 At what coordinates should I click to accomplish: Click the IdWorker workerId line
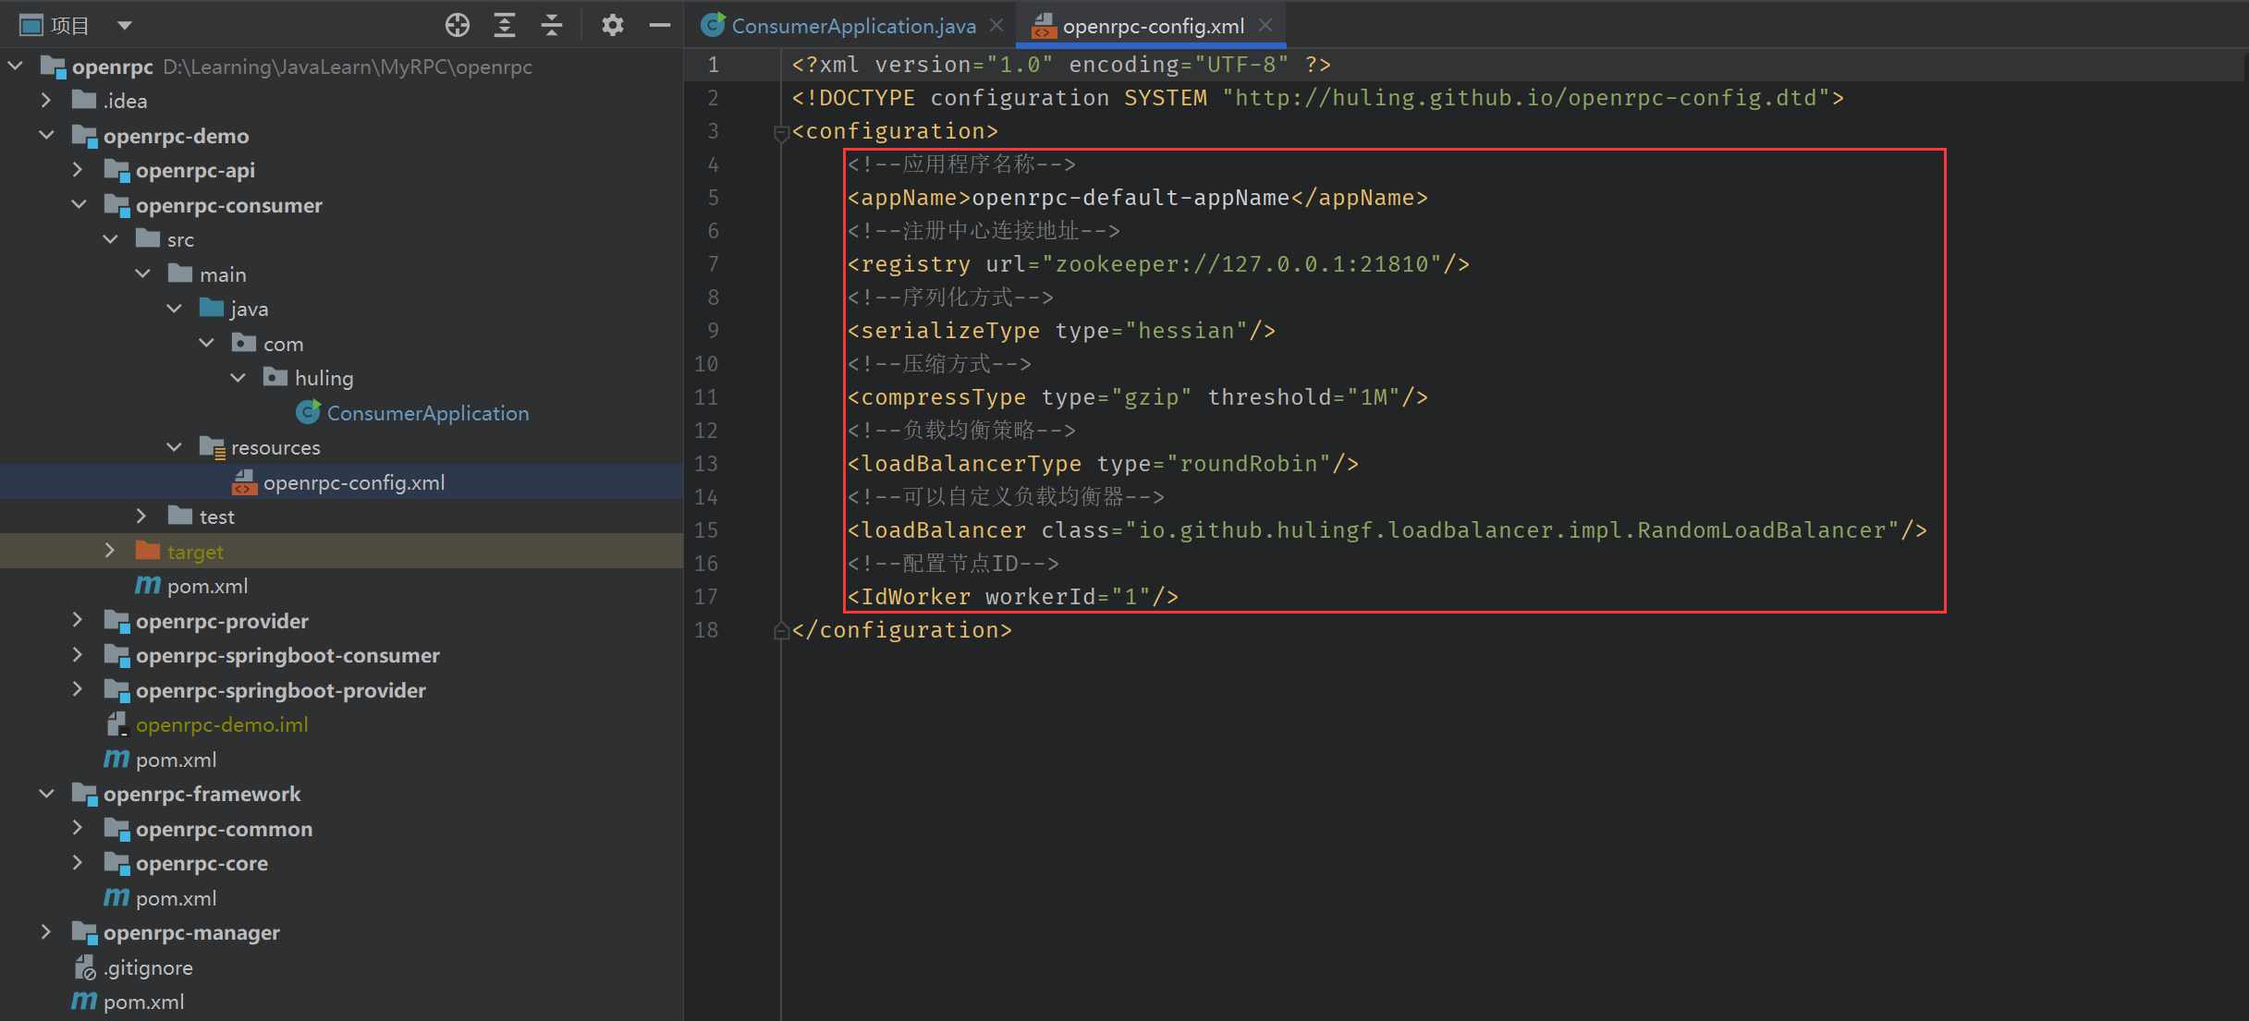[x=1013, y=597]
